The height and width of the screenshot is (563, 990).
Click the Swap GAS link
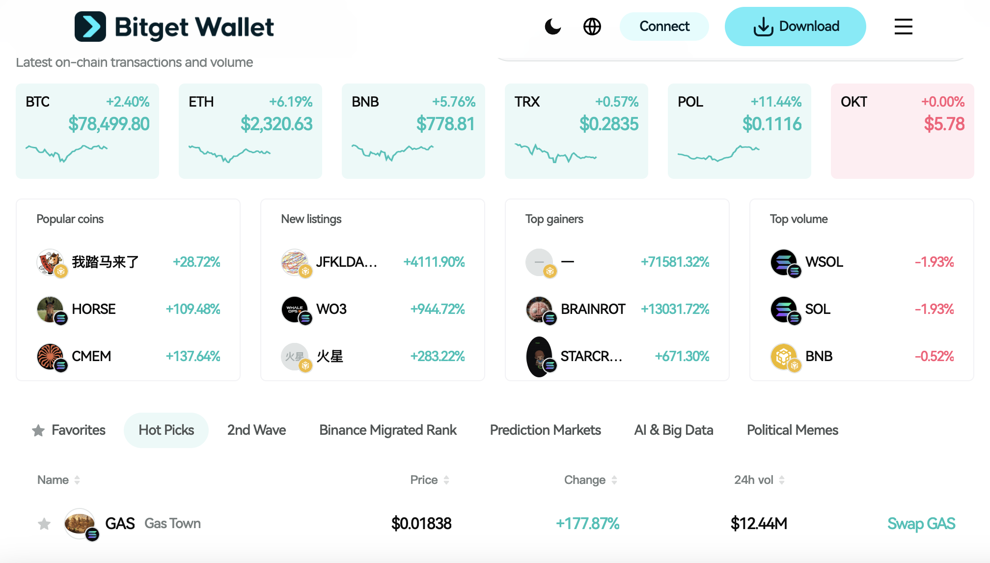(921, 524)
